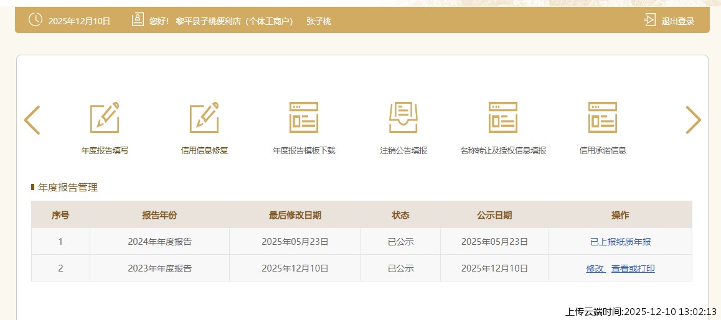Viewport: 721px width, 320px height.
Task: Click the 最后修改日期 column header
Action: [x=295, y=215]
